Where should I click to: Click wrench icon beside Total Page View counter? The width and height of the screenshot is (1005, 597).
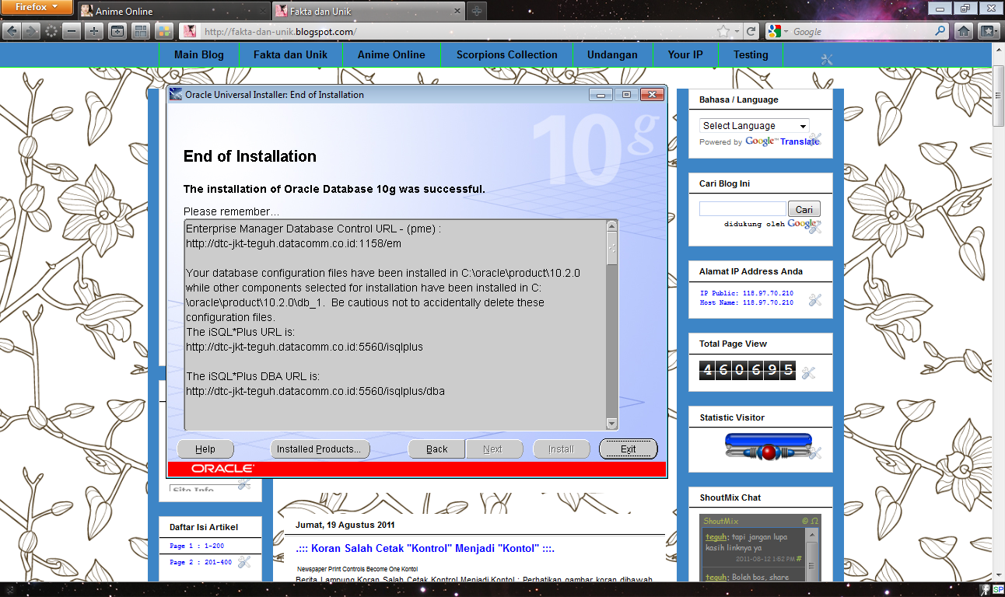808,373
